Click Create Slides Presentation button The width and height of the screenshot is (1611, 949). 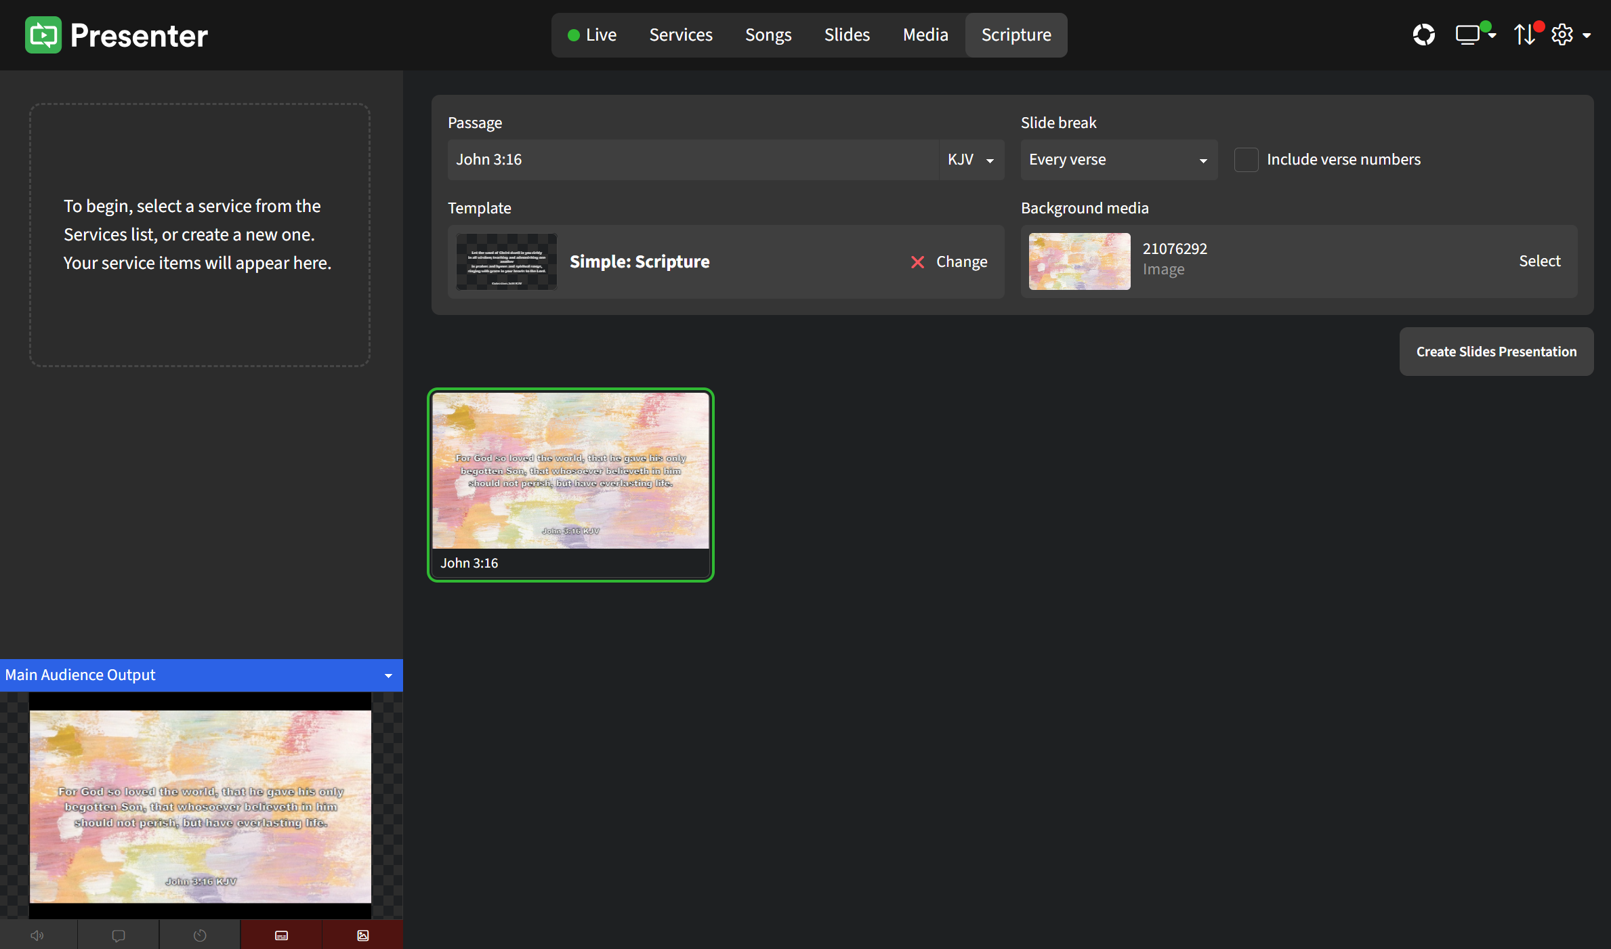(1496, 352)
